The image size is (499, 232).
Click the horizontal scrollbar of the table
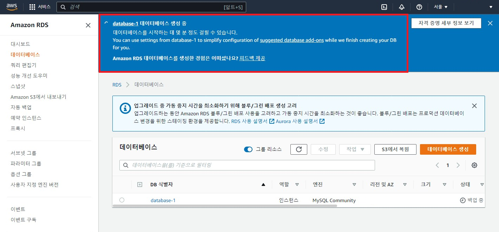[x=225, y=205]
